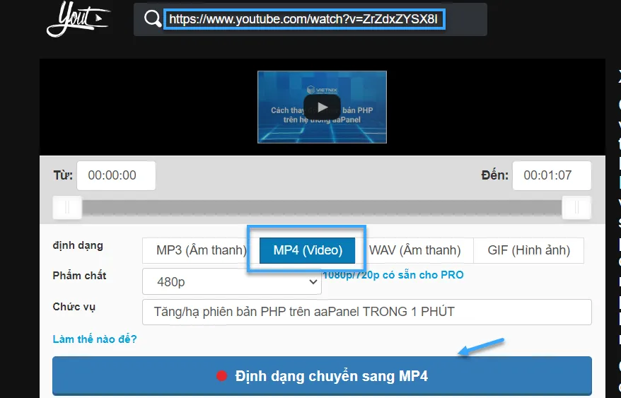Click the quality dropdown chevron arrow
Screen dimensions: 621x398
(313, 282)
